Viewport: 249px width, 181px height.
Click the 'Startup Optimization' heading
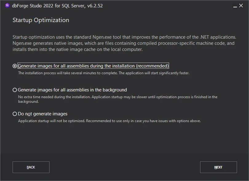(41, 20)
